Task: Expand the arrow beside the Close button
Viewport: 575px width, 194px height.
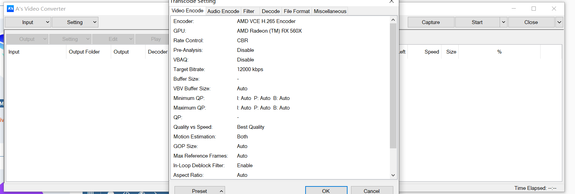Action: click(x=559, y=22)
